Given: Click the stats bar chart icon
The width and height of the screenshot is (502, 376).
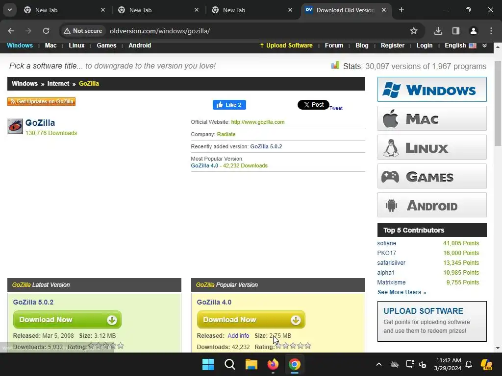Looking at the screenshot, I should tap(335, 66).
